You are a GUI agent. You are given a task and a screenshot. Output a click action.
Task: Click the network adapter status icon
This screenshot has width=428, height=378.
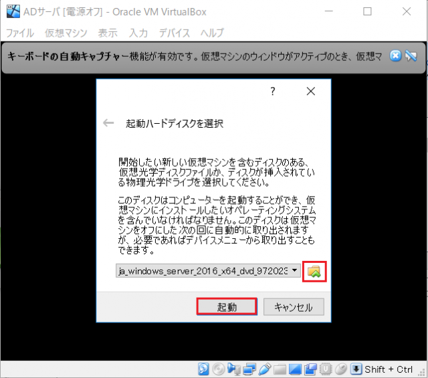coord(249,369)
